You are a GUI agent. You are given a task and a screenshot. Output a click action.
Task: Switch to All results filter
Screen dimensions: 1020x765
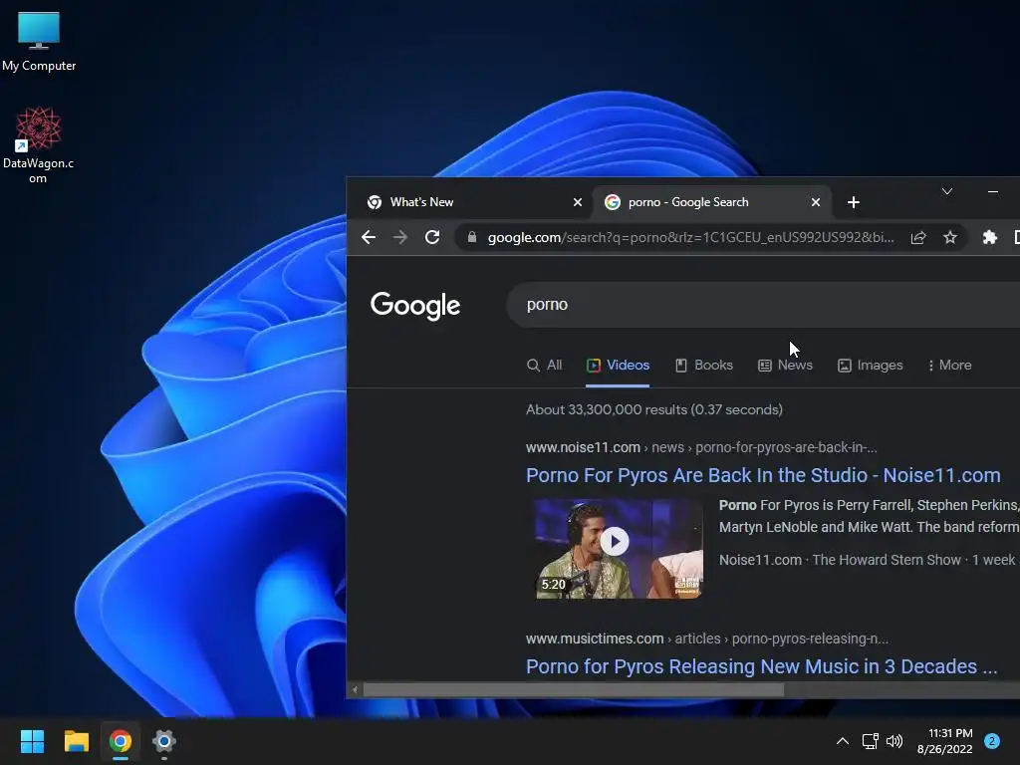coord(544,365)
